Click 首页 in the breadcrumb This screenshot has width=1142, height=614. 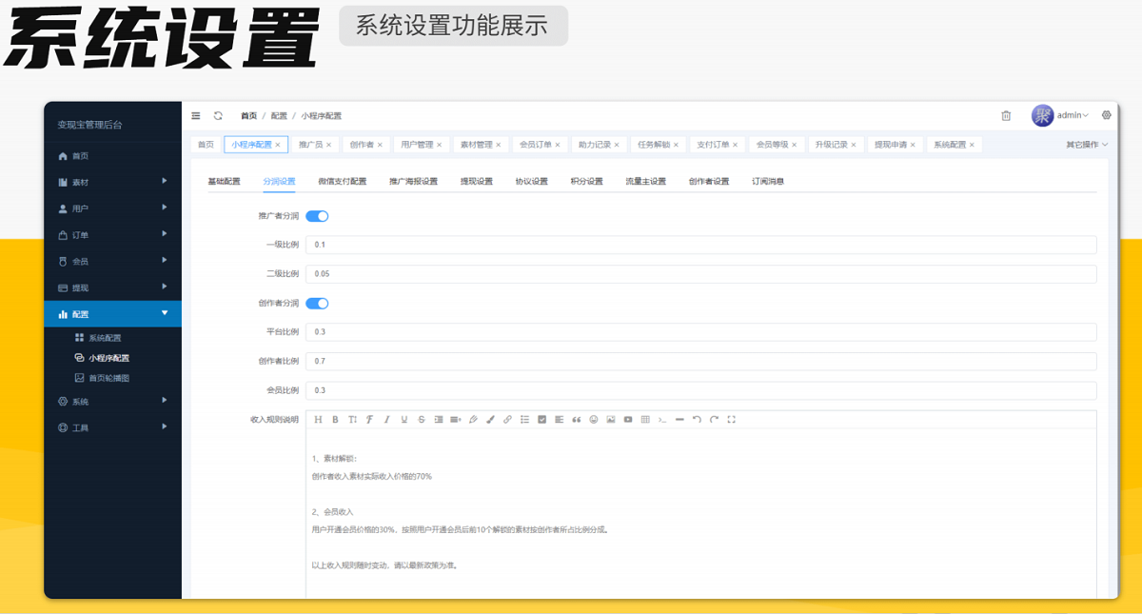click(x=248, y=115)
